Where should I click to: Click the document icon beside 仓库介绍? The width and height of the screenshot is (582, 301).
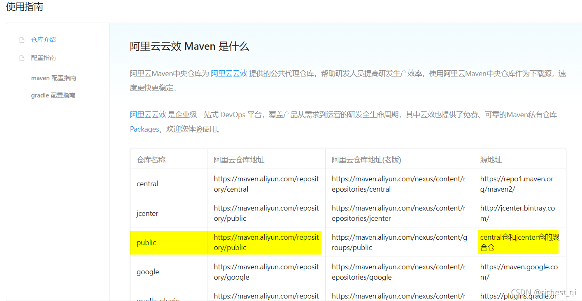coord(22,40)
